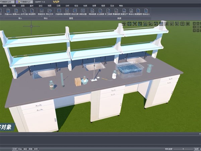Click the horizontal lines icon in viewport toolbar
This screenshot has height=151, width=201.
point(166,24)
